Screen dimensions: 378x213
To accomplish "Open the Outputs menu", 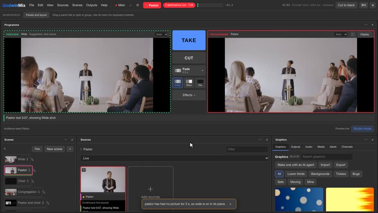I will pos(92,5).
